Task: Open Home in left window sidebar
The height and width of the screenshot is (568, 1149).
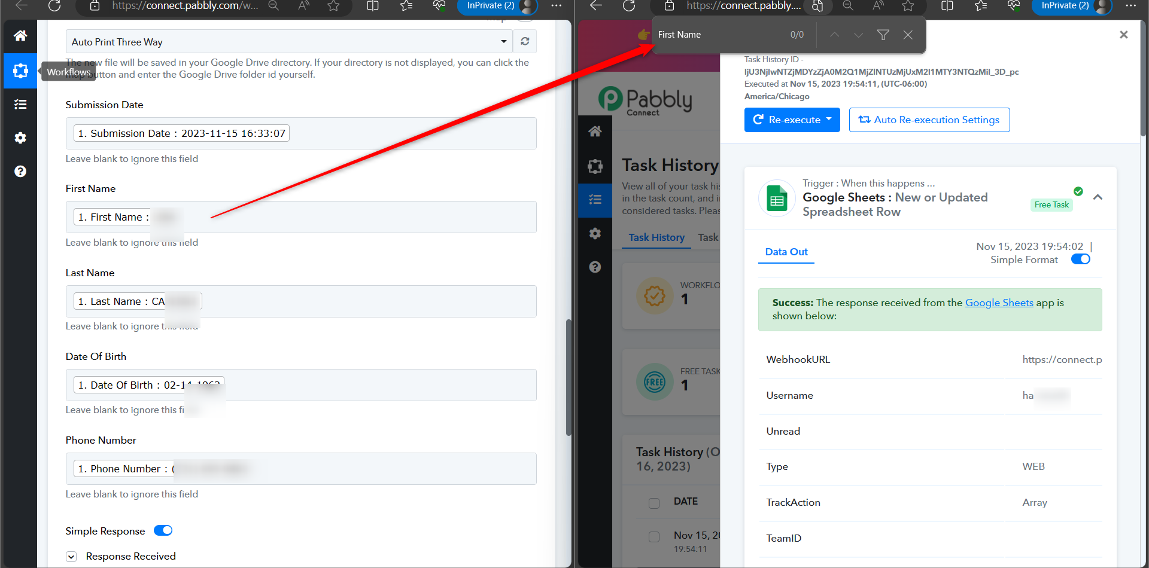Action: (x=20, y=36)
